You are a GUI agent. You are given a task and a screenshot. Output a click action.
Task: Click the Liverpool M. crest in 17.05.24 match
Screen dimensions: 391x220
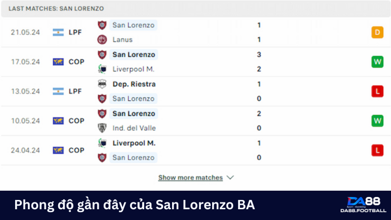102,69
